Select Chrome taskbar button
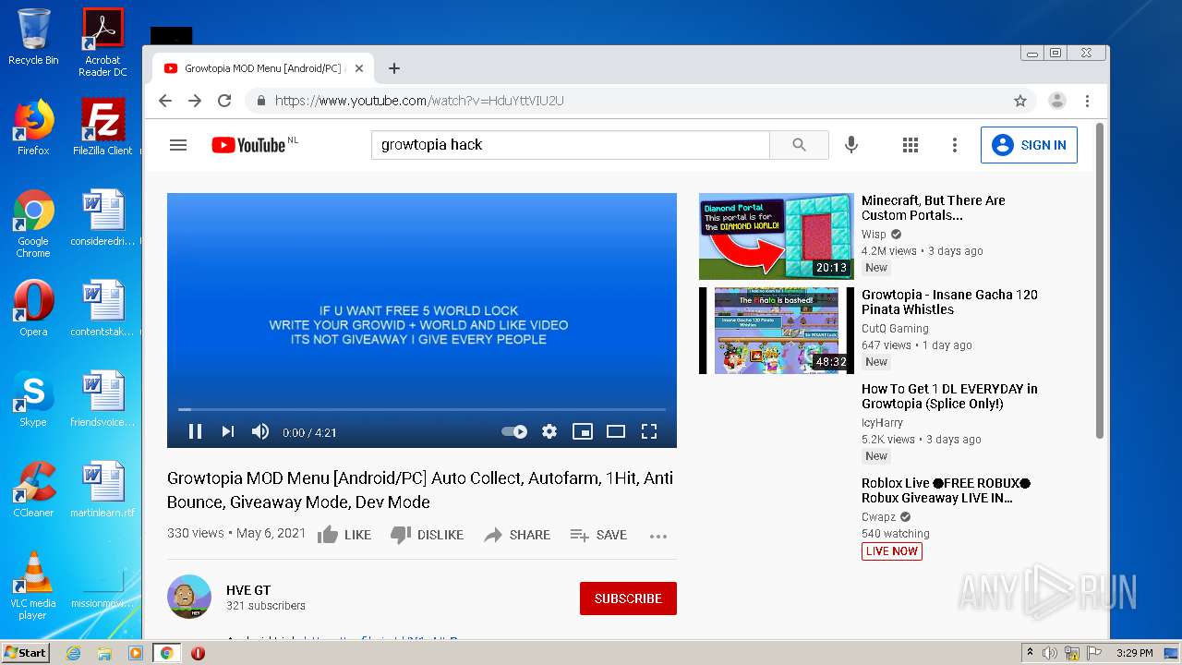 (x=167, y=653)
